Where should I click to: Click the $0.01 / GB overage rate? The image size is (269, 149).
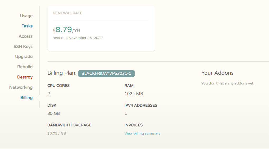[x=56, y=133]
